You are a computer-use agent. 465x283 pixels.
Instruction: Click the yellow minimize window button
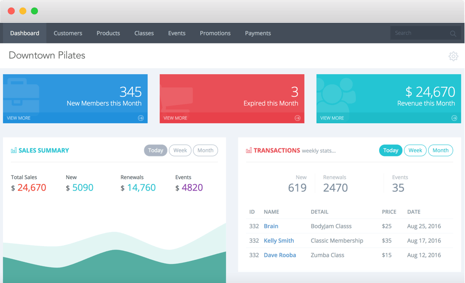(x=23, y=11)
